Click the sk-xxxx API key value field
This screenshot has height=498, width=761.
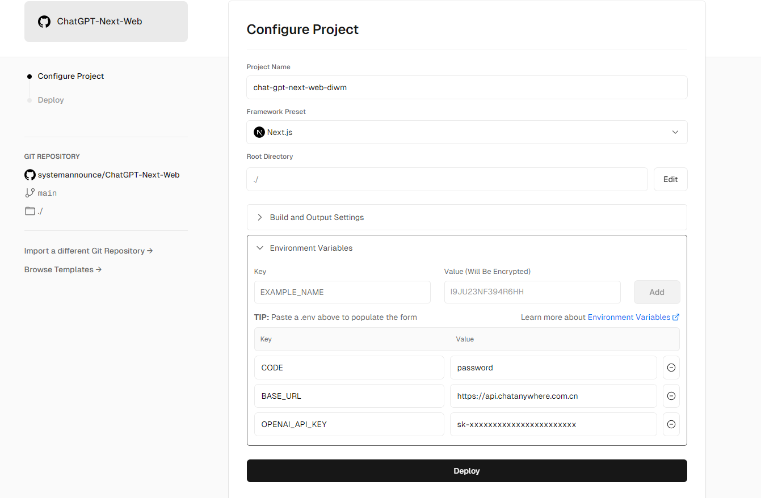(553, 424)
